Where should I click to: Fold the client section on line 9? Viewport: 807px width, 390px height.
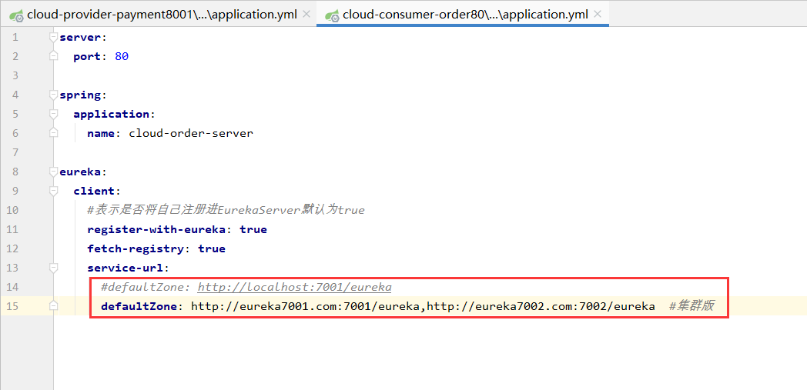[53, 191]
